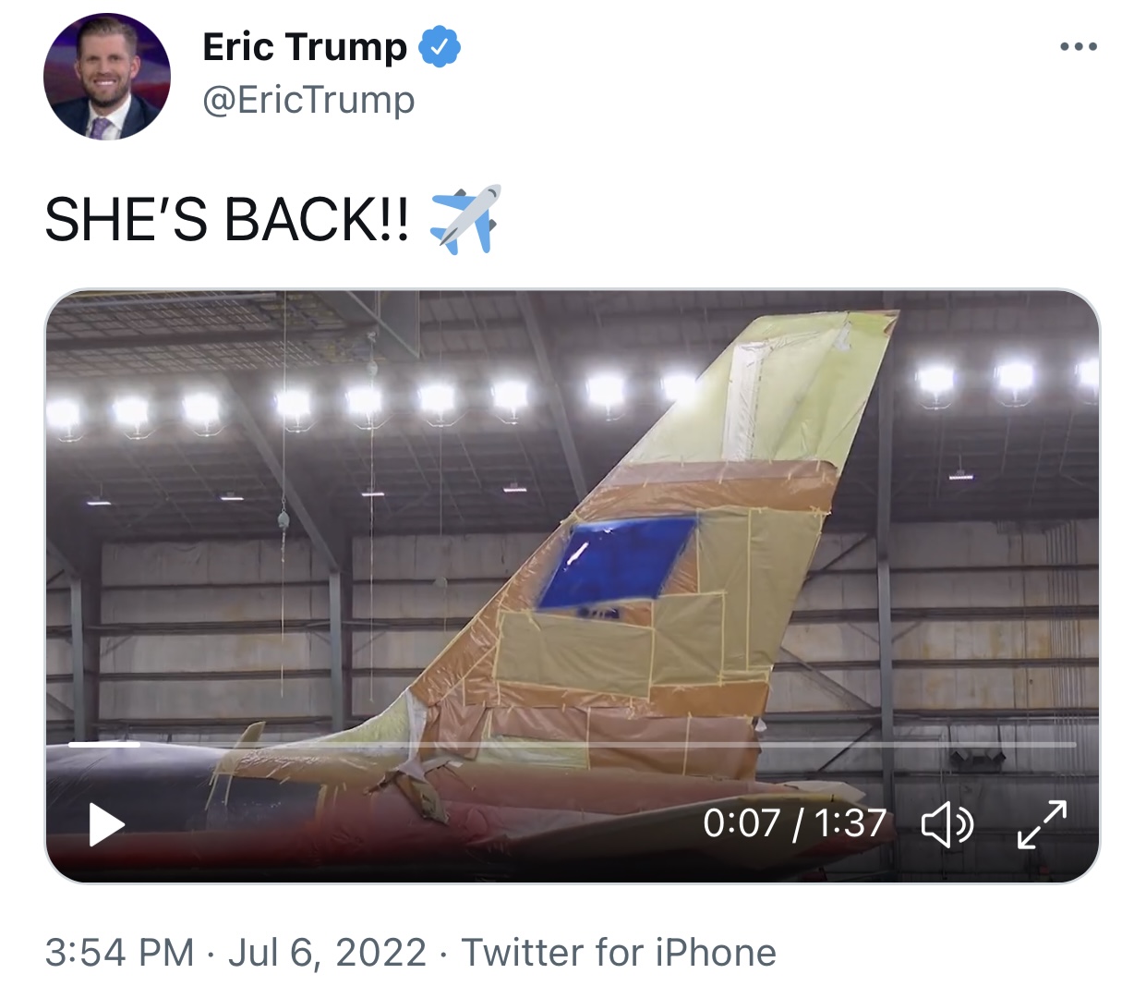This screenshot has width=1146, height=986.
Task: Click the Jul 6, 2022 date
Action: 327,953
